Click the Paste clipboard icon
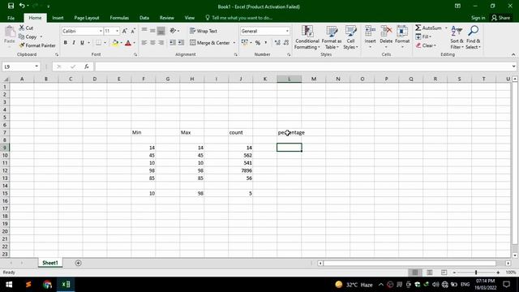This screenshot has height=292, width=519. click(10, 32)
